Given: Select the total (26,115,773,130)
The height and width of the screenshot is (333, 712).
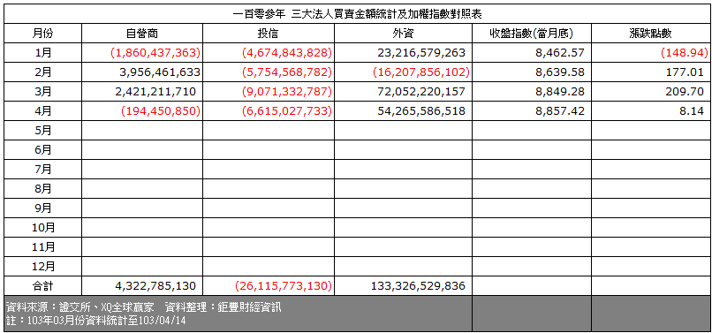Looking at the screenshot, I should [284, 286].
